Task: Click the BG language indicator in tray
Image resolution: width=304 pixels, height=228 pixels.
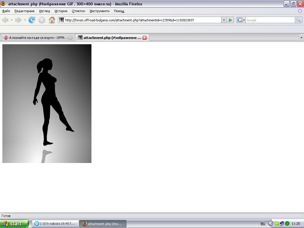Action: pyautogui.click(x=263, y=224)
